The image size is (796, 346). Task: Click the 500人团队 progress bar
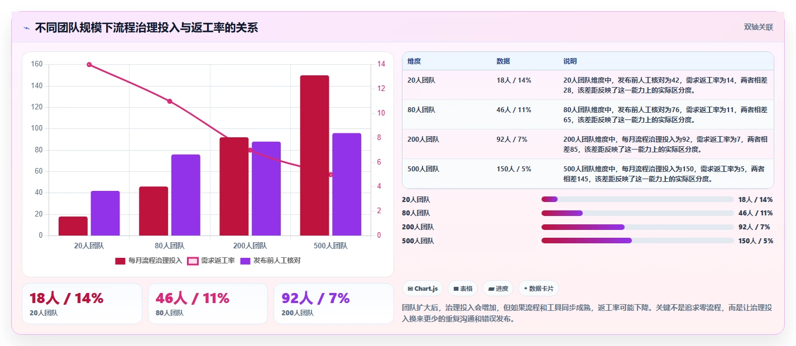coord(637,241)
